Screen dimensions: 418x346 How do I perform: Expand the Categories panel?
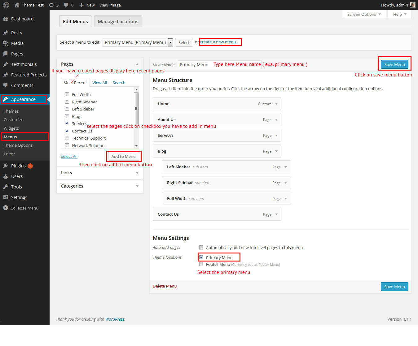pos(100,186)
